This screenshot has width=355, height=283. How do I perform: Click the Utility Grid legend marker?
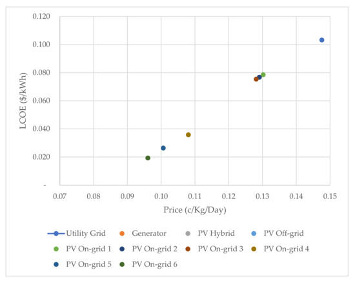(x=56, y=233)
